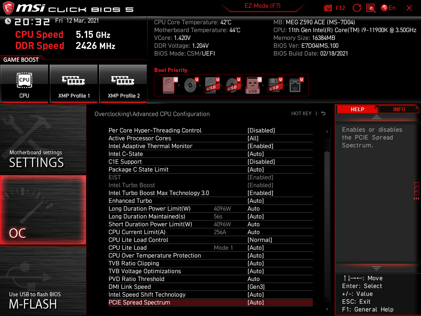Select optical disc boot priority device
The width and height of the screenshot is (421, 316).
coord(191,85)
